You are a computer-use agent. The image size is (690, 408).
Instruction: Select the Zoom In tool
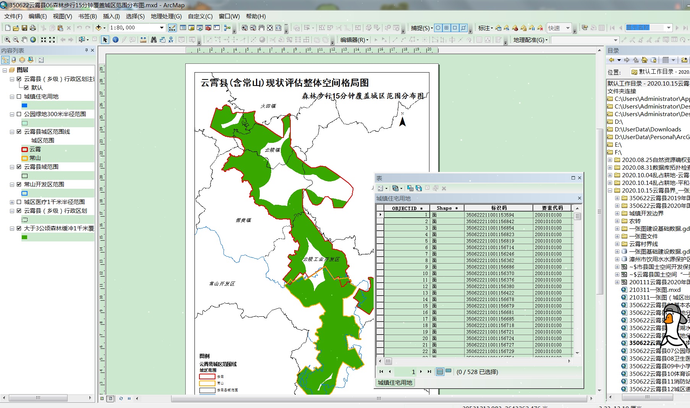click(7, 40)
